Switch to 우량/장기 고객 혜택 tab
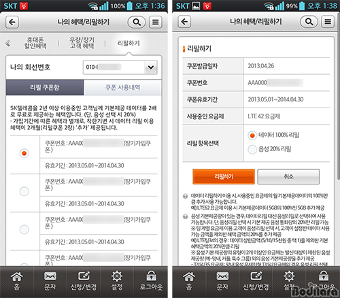The height and width of the screenshot is (298, 340). (82, 43)
